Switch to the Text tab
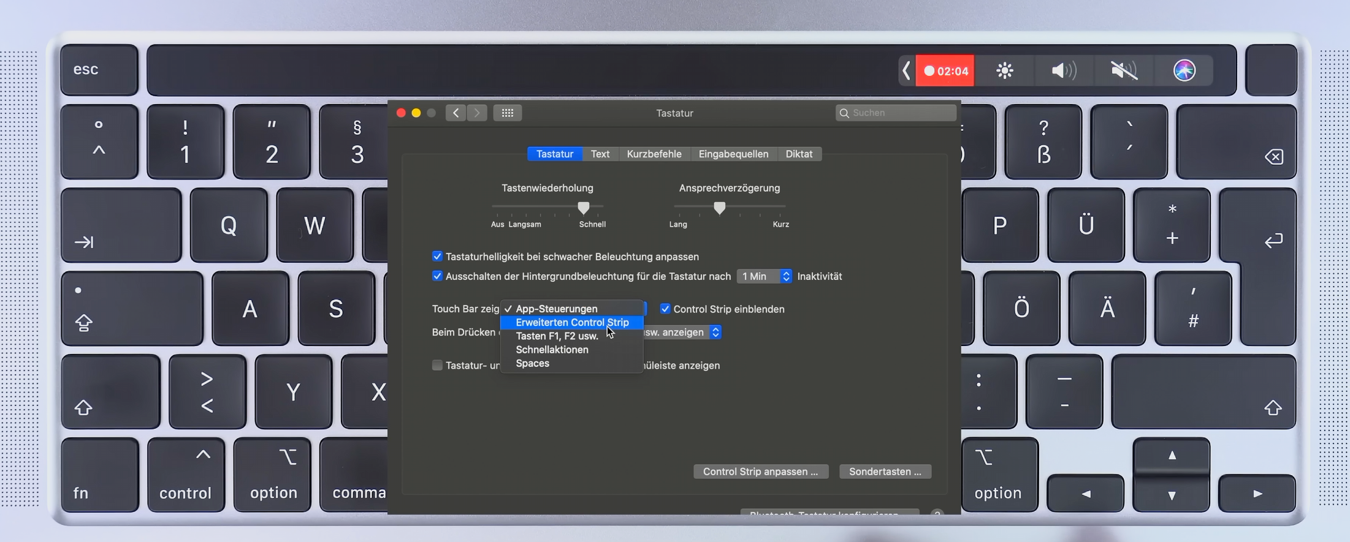 [x=600, y=154]
